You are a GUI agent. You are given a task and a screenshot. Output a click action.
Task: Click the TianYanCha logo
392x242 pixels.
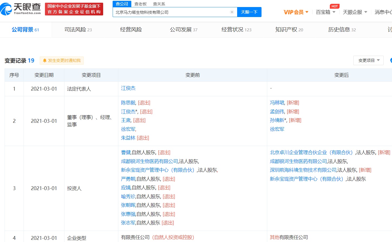(21, 9)
